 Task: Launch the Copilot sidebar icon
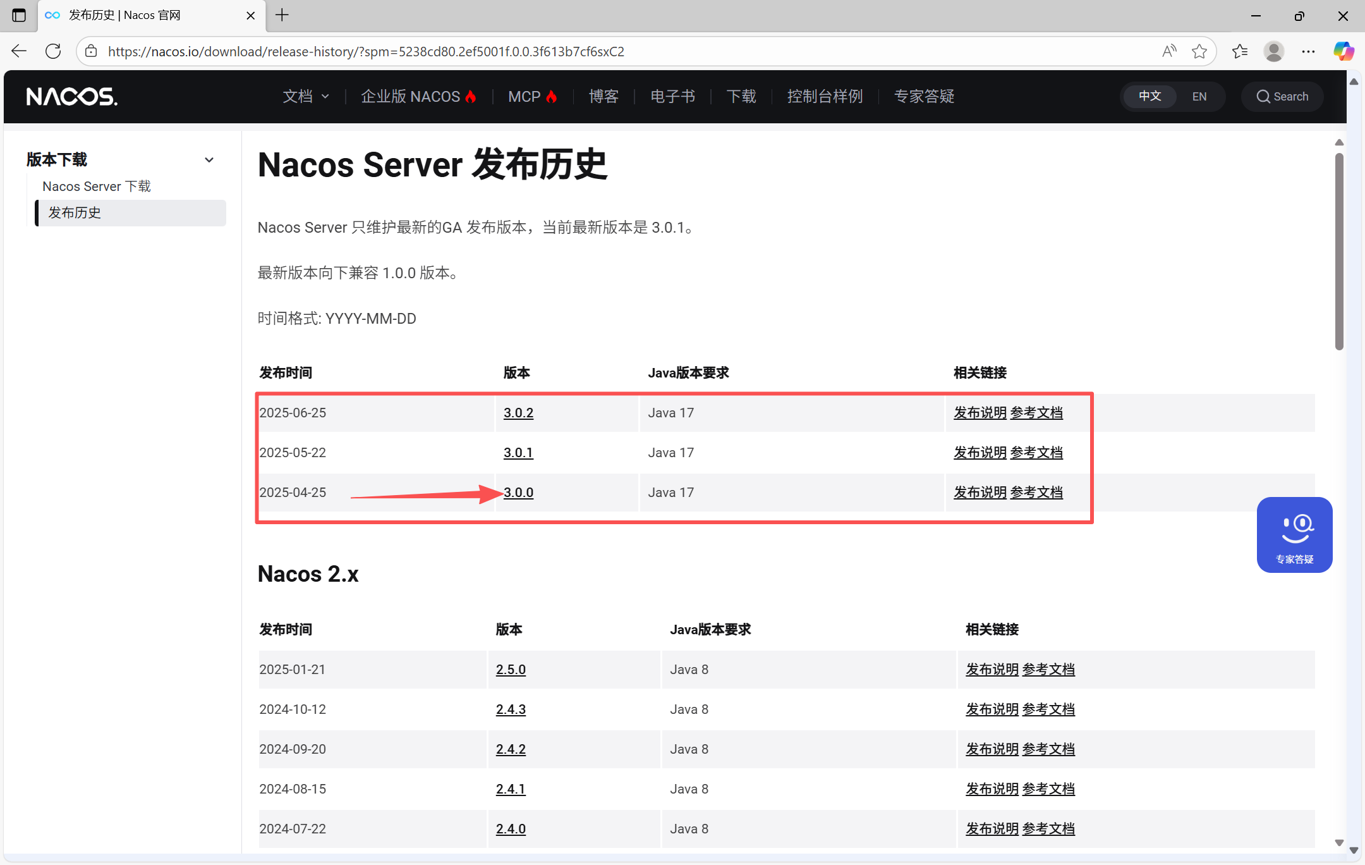click(x=1343, y=51)
